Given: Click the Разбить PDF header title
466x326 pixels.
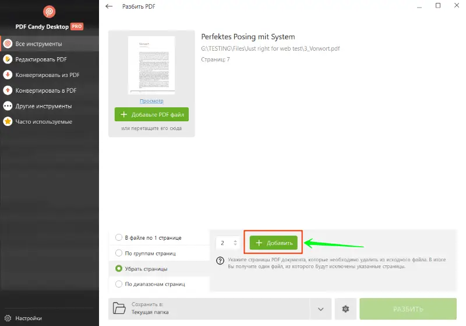Looking at the screenshot, I should coord(139,6).
